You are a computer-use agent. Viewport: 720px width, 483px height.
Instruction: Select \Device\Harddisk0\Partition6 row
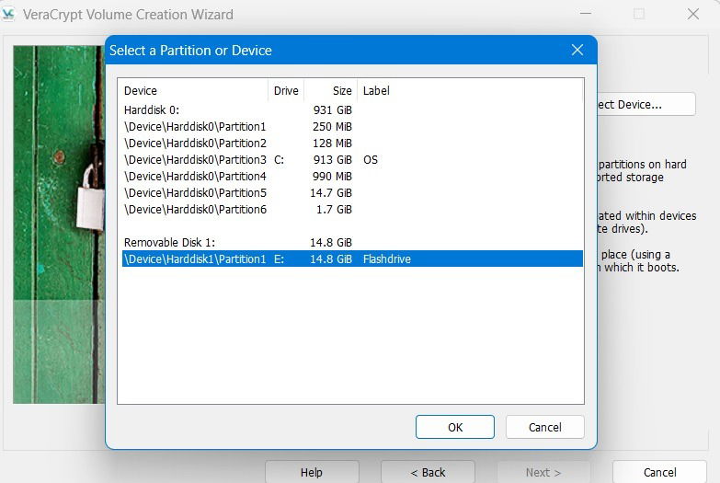click(x=352, y=209)
